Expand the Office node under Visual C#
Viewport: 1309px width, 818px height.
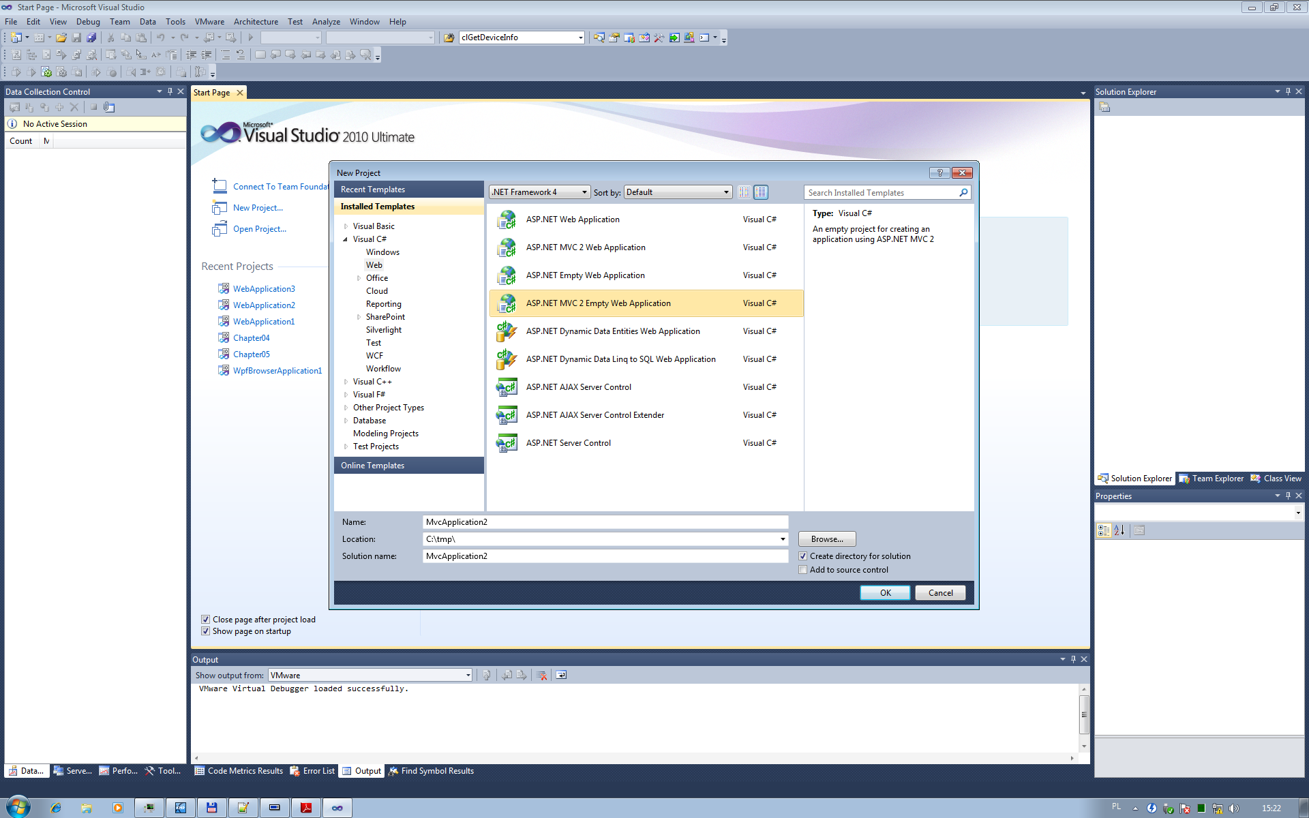point(359,278)
